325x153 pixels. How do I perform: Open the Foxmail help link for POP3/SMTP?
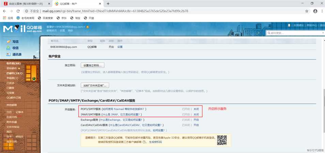click(124, 109)
